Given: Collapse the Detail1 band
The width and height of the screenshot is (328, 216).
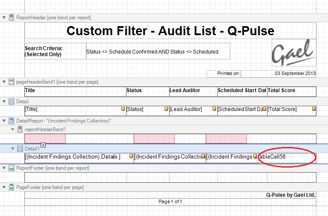Looking at the screenshot, I should (x=12, y=149).
